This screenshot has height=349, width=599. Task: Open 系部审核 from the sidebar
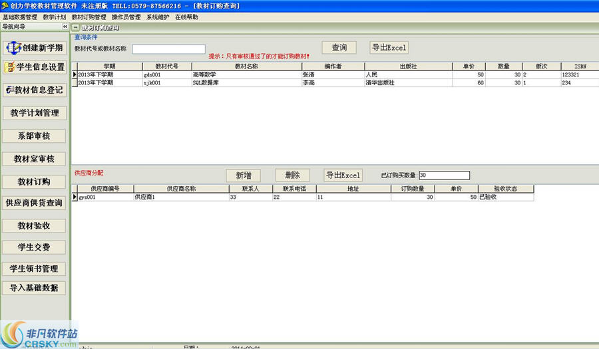(34, 136)
